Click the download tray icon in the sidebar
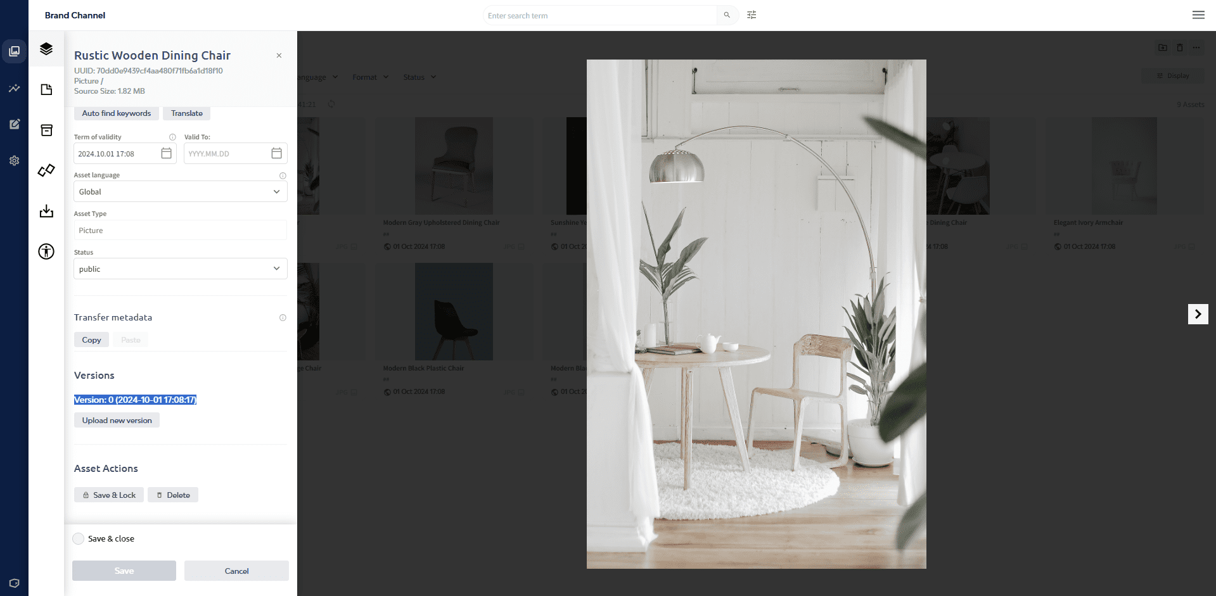Viewport: 1216px width, 596px height. coord(46,211)
